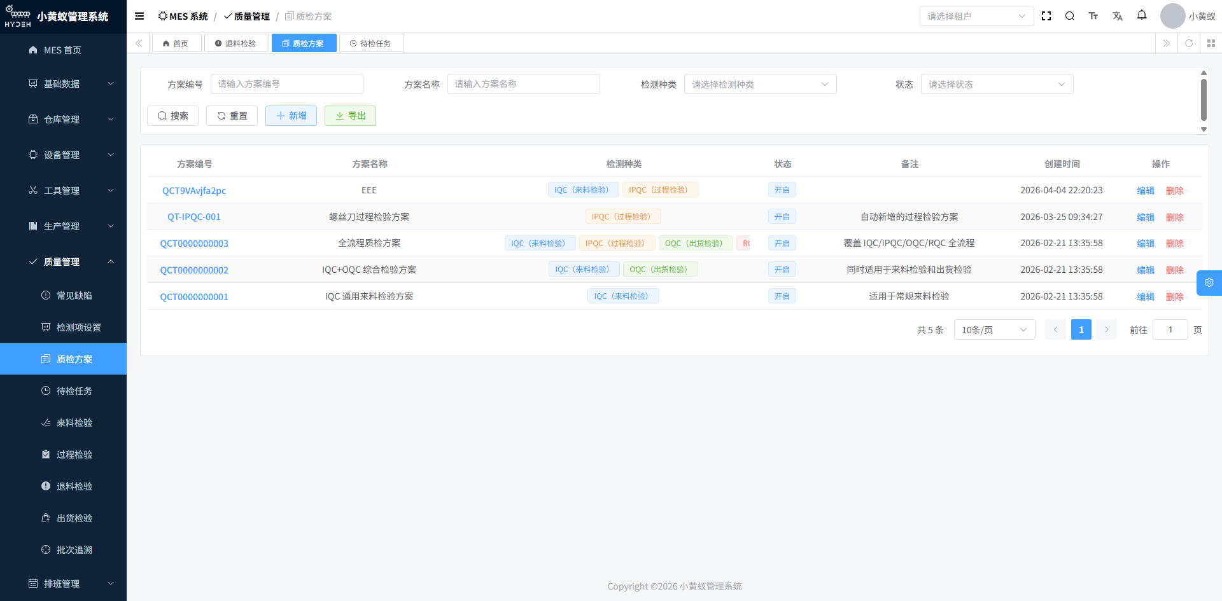Click the 待检任务 clock icon in the sidebar

[46, 390]
